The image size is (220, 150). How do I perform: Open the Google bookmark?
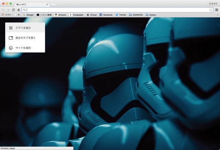(28, 15)
